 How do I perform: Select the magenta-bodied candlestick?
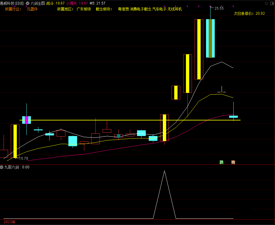click(x=26, y=120)
